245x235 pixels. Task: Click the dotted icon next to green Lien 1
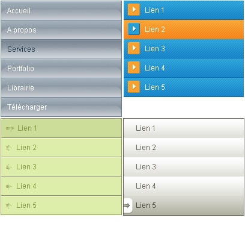pos(10,128)
